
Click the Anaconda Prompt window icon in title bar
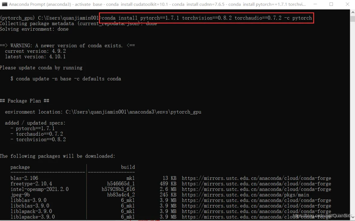(x=4, y=4)
